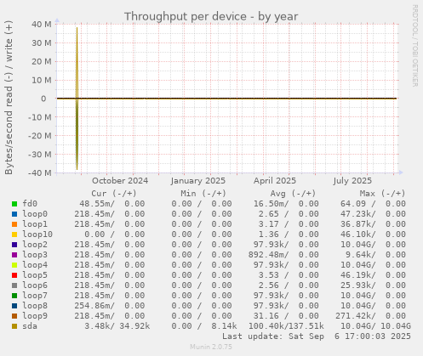This screenshot has width=423, height=356.
Task: Click the fd0 average '16.50m/'
Action: tap(271, 204)
